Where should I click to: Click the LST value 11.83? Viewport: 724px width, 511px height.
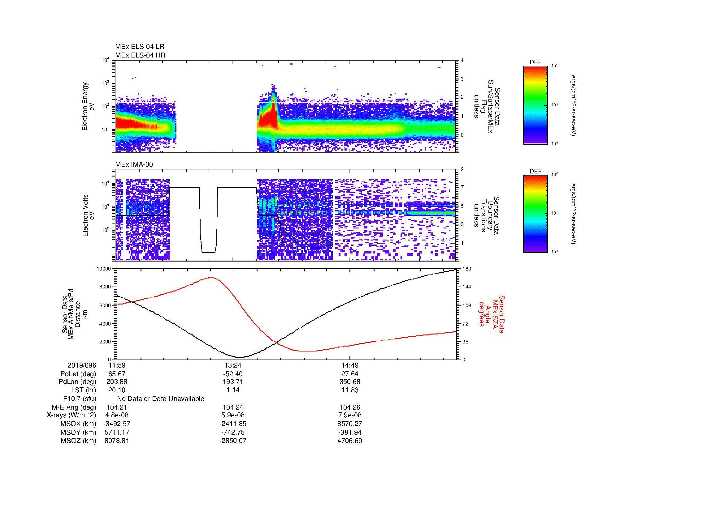[x=350, y=390]
